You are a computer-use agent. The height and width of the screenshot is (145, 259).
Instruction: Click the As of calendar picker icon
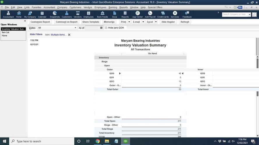101,28
